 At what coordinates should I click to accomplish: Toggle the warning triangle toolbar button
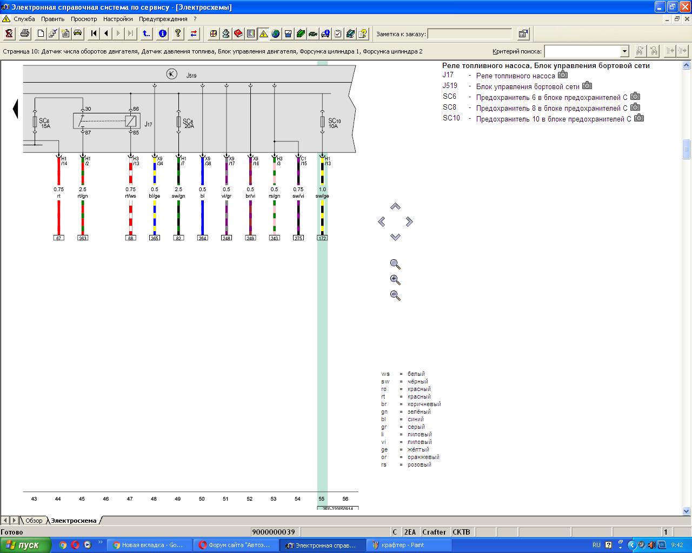[263, 33]
